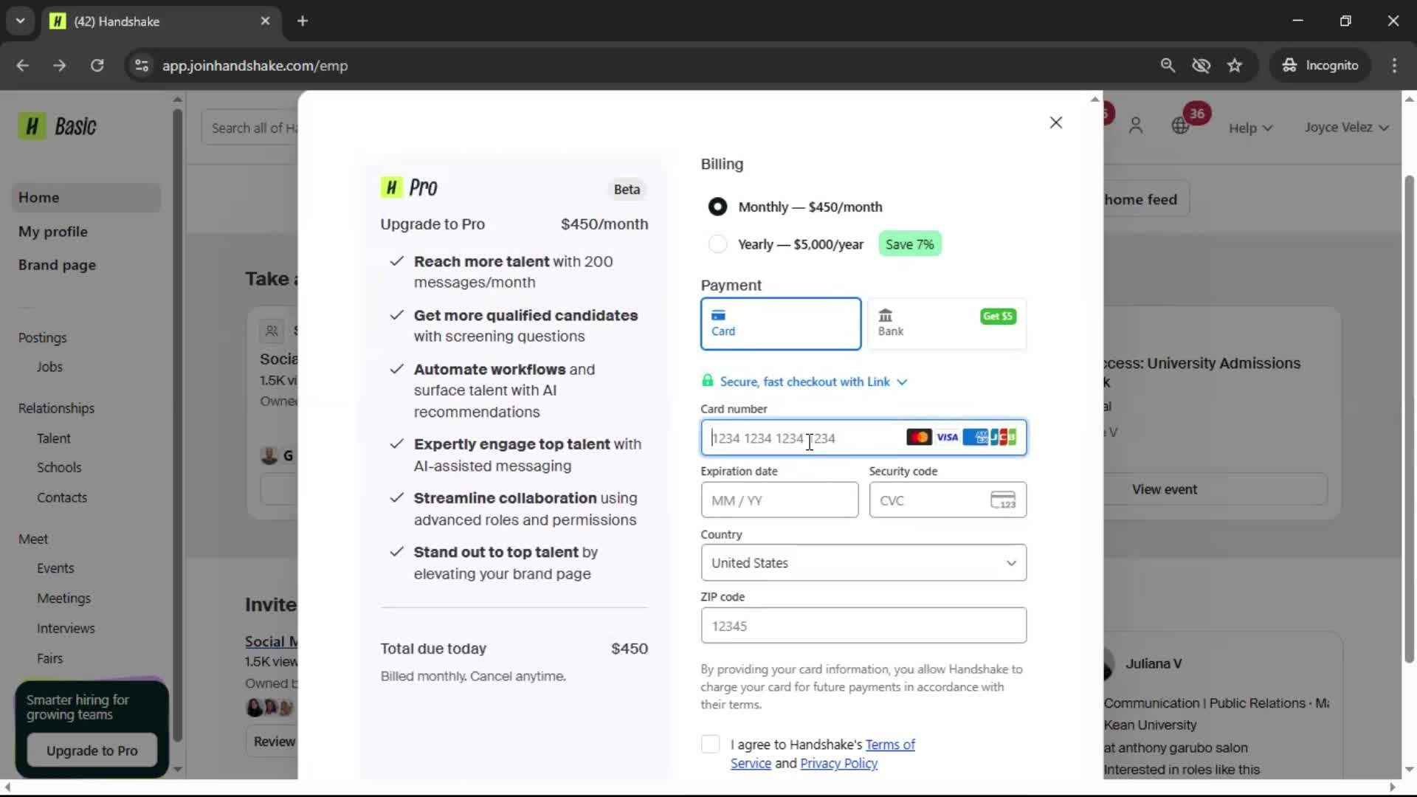Image resolution: width=1417 pixels, height=797 pixels.
Task: Click the Security code CVC field
Action: click(948, 500)
